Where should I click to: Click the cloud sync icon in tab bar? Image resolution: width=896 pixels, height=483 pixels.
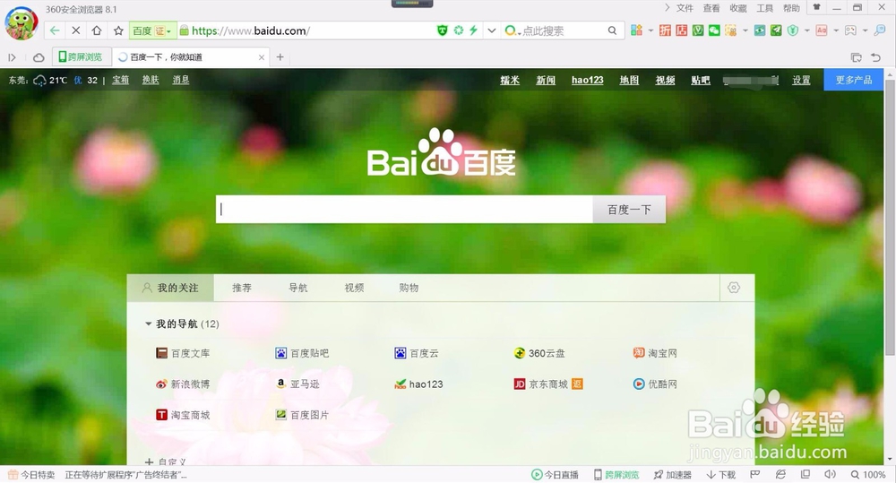[x=39, y=57]
